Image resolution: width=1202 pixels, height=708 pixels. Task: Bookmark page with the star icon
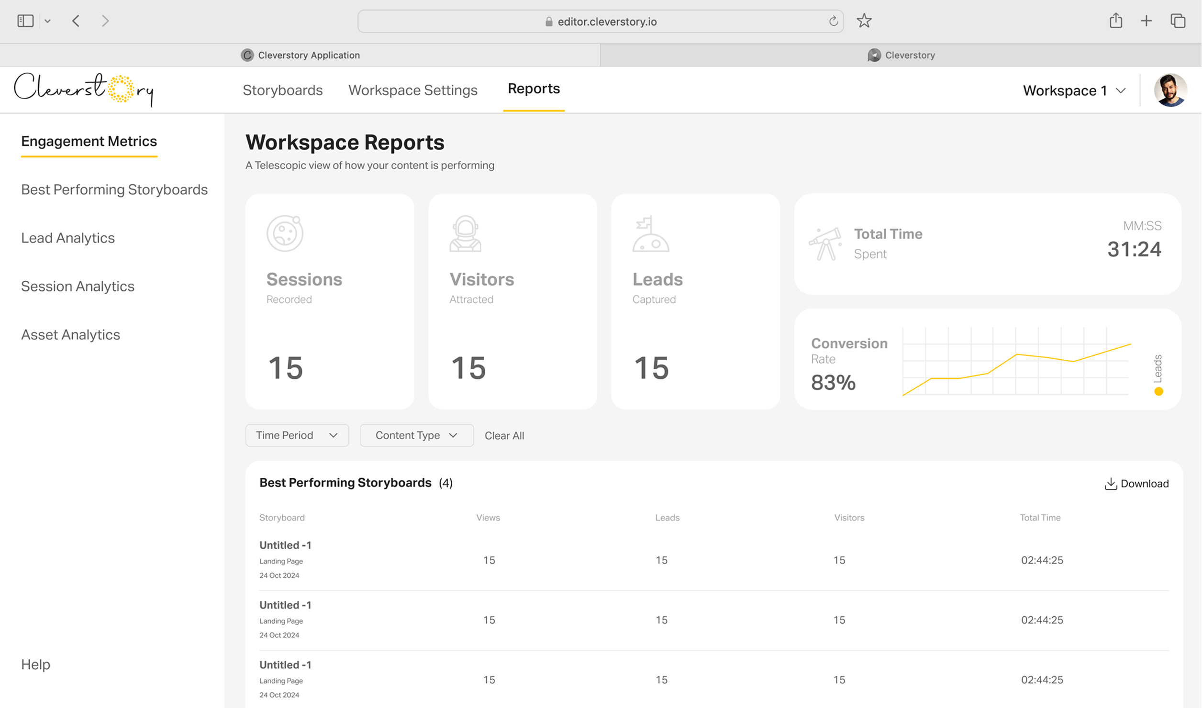pos(864,21)
